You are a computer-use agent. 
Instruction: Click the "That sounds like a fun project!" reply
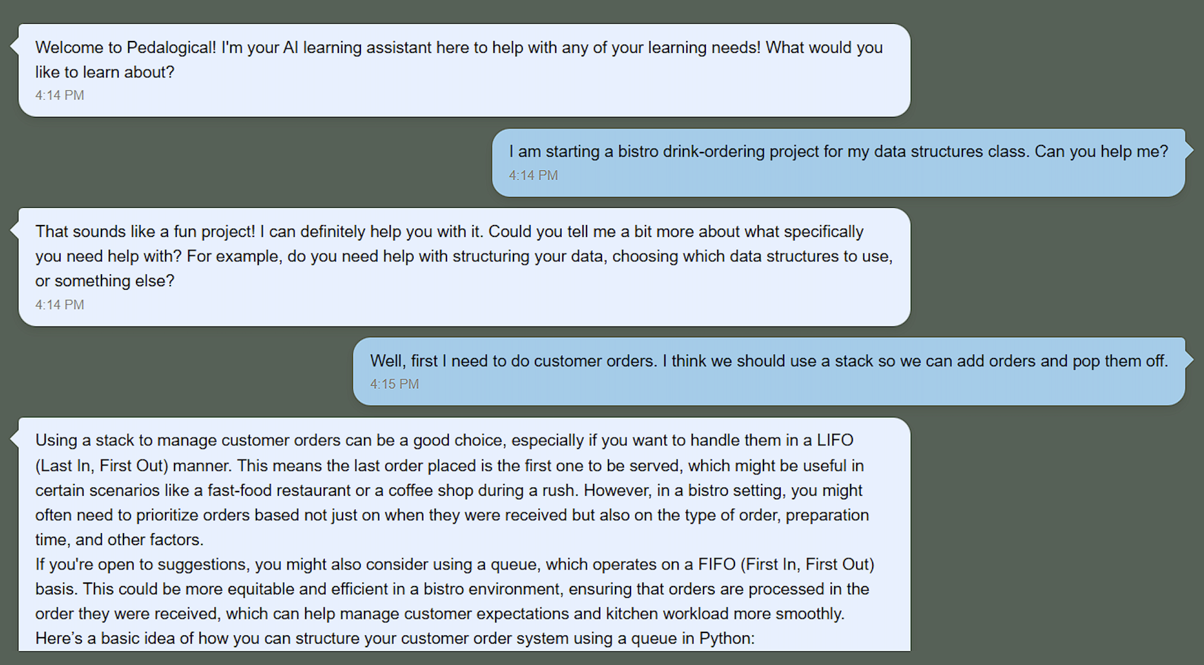coord(145,232)
